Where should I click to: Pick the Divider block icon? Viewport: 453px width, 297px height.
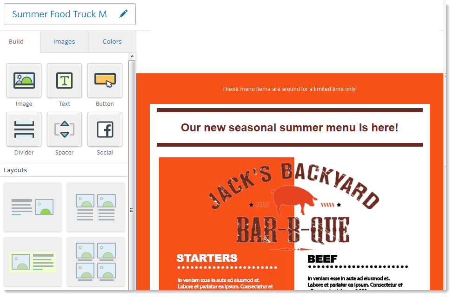(24, 129)
